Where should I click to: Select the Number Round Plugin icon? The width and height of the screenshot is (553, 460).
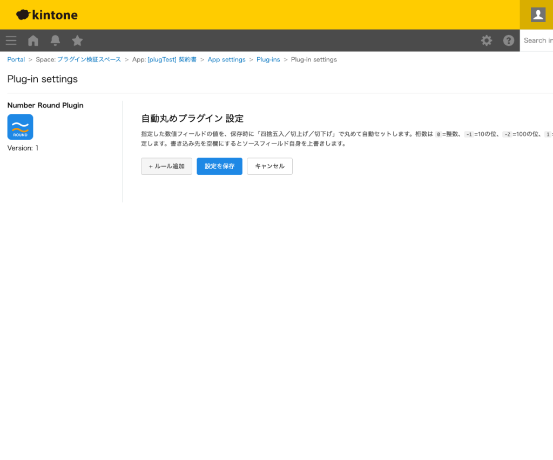pyautogui.click(x=20, y=127)
